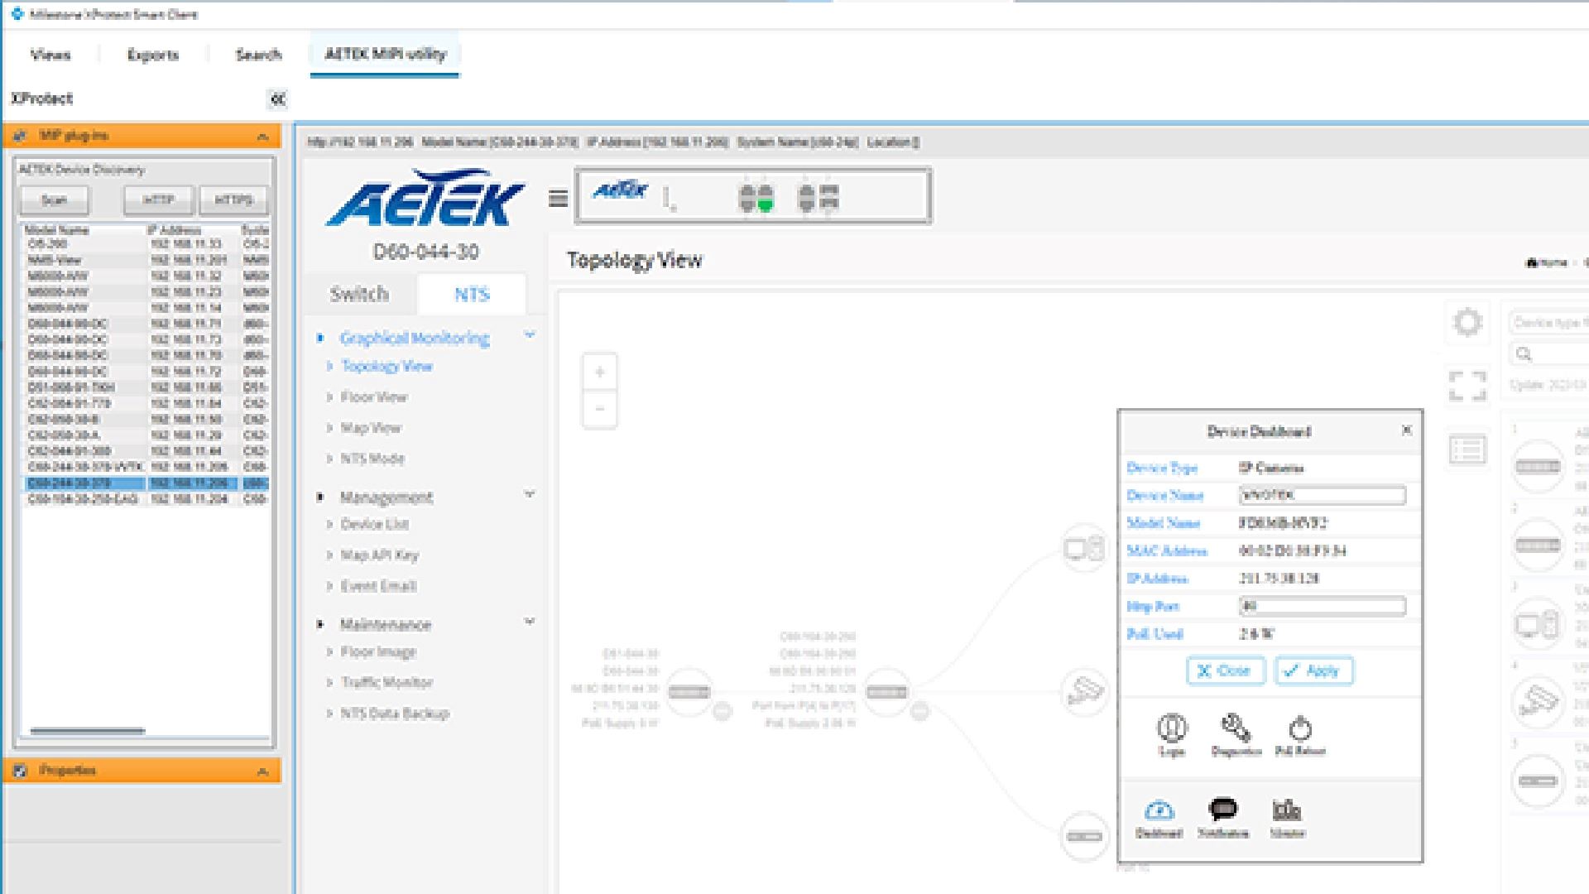Close Device Dashboard with X icon

pyautogui.click(x=1406, y=430)
